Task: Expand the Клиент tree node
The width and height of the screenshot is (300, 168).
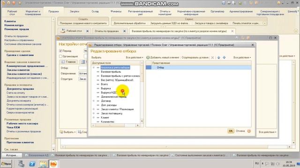Action: pos(94,118)
